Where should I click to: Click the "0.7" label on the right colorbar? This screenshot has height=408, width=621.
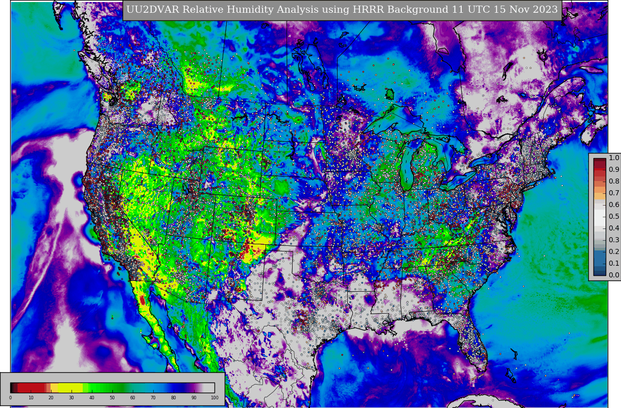[614, 193]
